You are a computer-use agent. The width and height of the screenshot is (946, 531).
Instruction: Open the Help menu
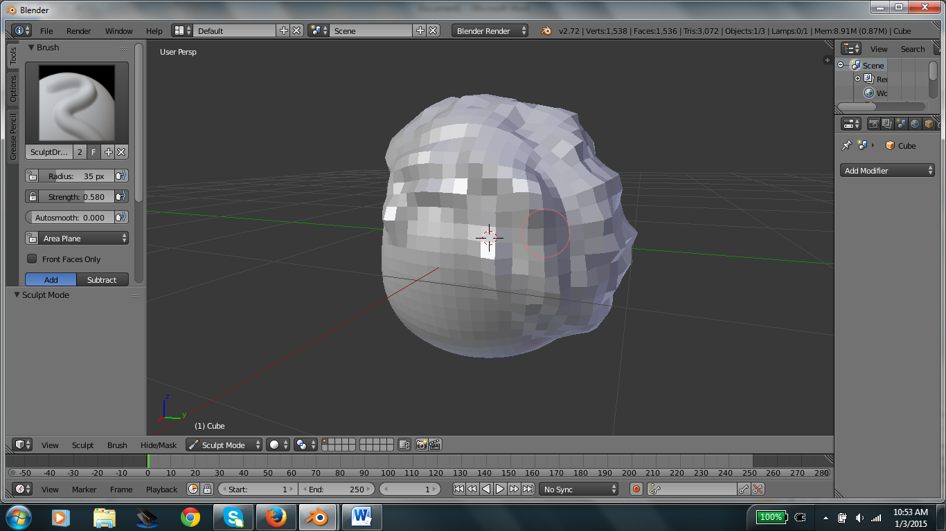154,31
